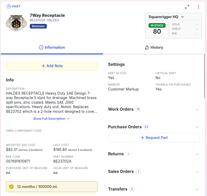Click the Purchase Orders count badge 24
The width and height of the screenshot is (207, 196).
[146, 127]
